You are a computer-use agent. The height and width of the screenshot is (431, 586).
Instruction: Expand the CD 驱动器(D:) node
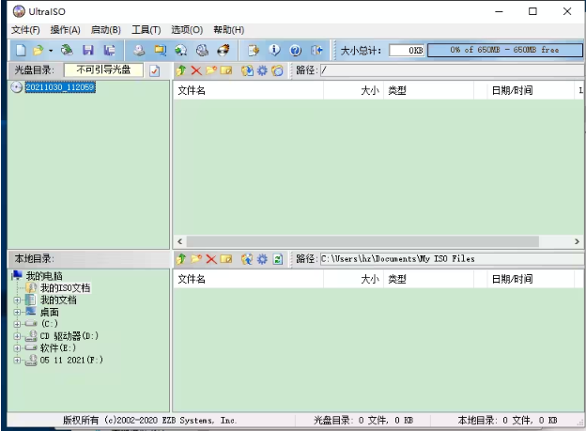pyautogui.click(x=17, y=336)
